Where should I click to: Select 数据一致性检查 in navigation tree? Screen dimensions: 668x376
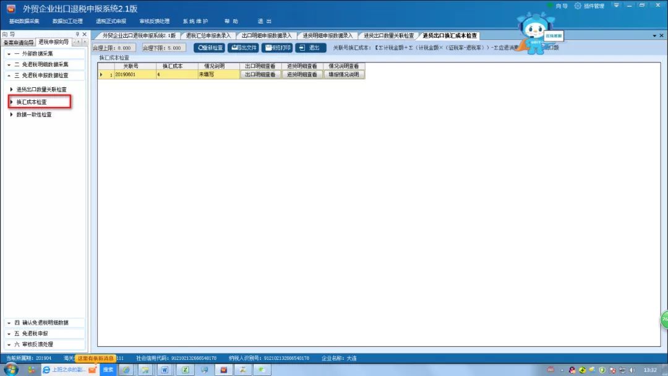pos(34,114)
